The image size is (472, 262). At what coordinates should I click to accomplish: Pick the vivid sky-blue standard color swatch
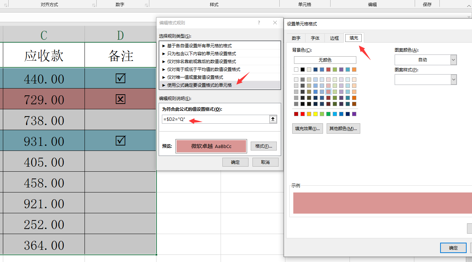(335, 114)
